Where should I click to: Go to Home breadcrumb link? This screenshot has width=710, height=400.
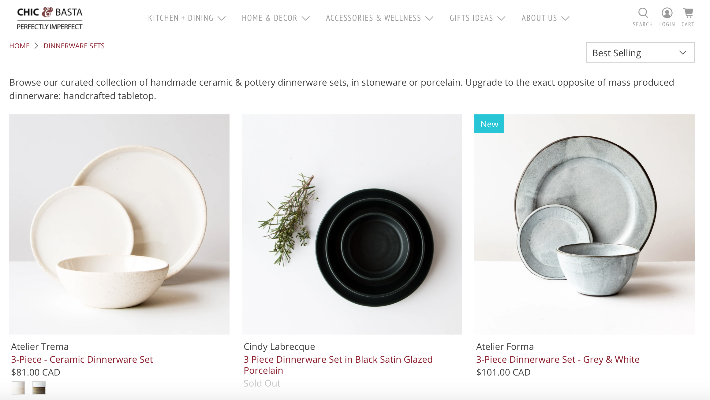coord(19,46)
